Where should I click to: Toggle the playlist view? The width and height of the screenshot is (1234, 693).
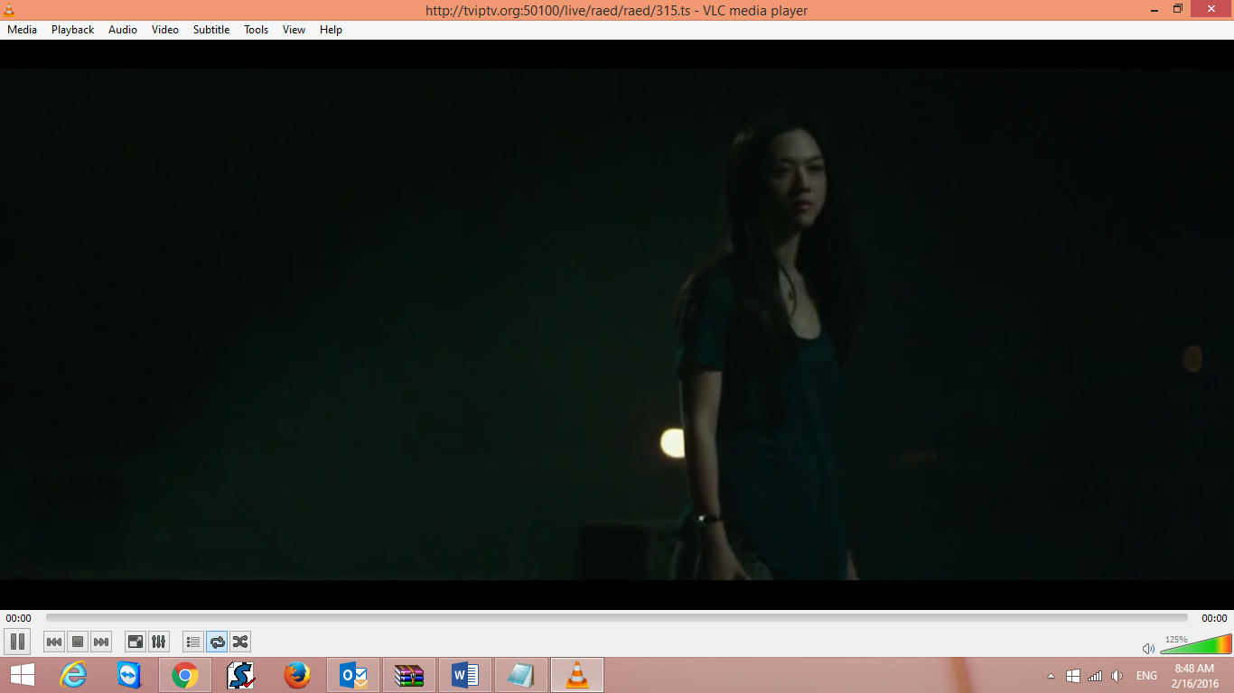[193, 642]
